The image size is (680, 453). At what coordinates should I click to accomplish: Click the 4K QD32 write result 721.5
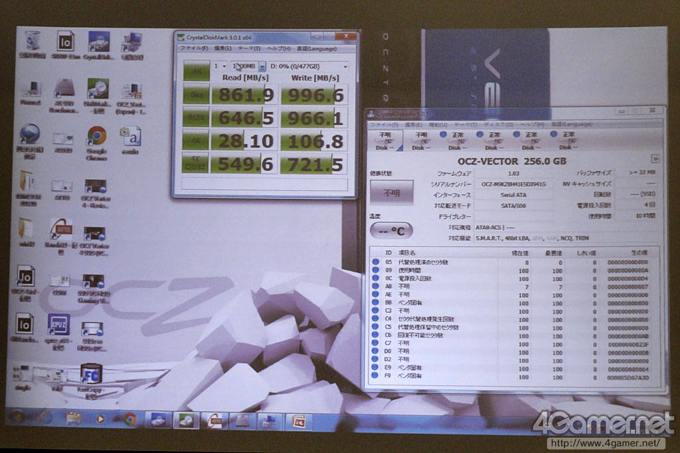pos(314,164)
